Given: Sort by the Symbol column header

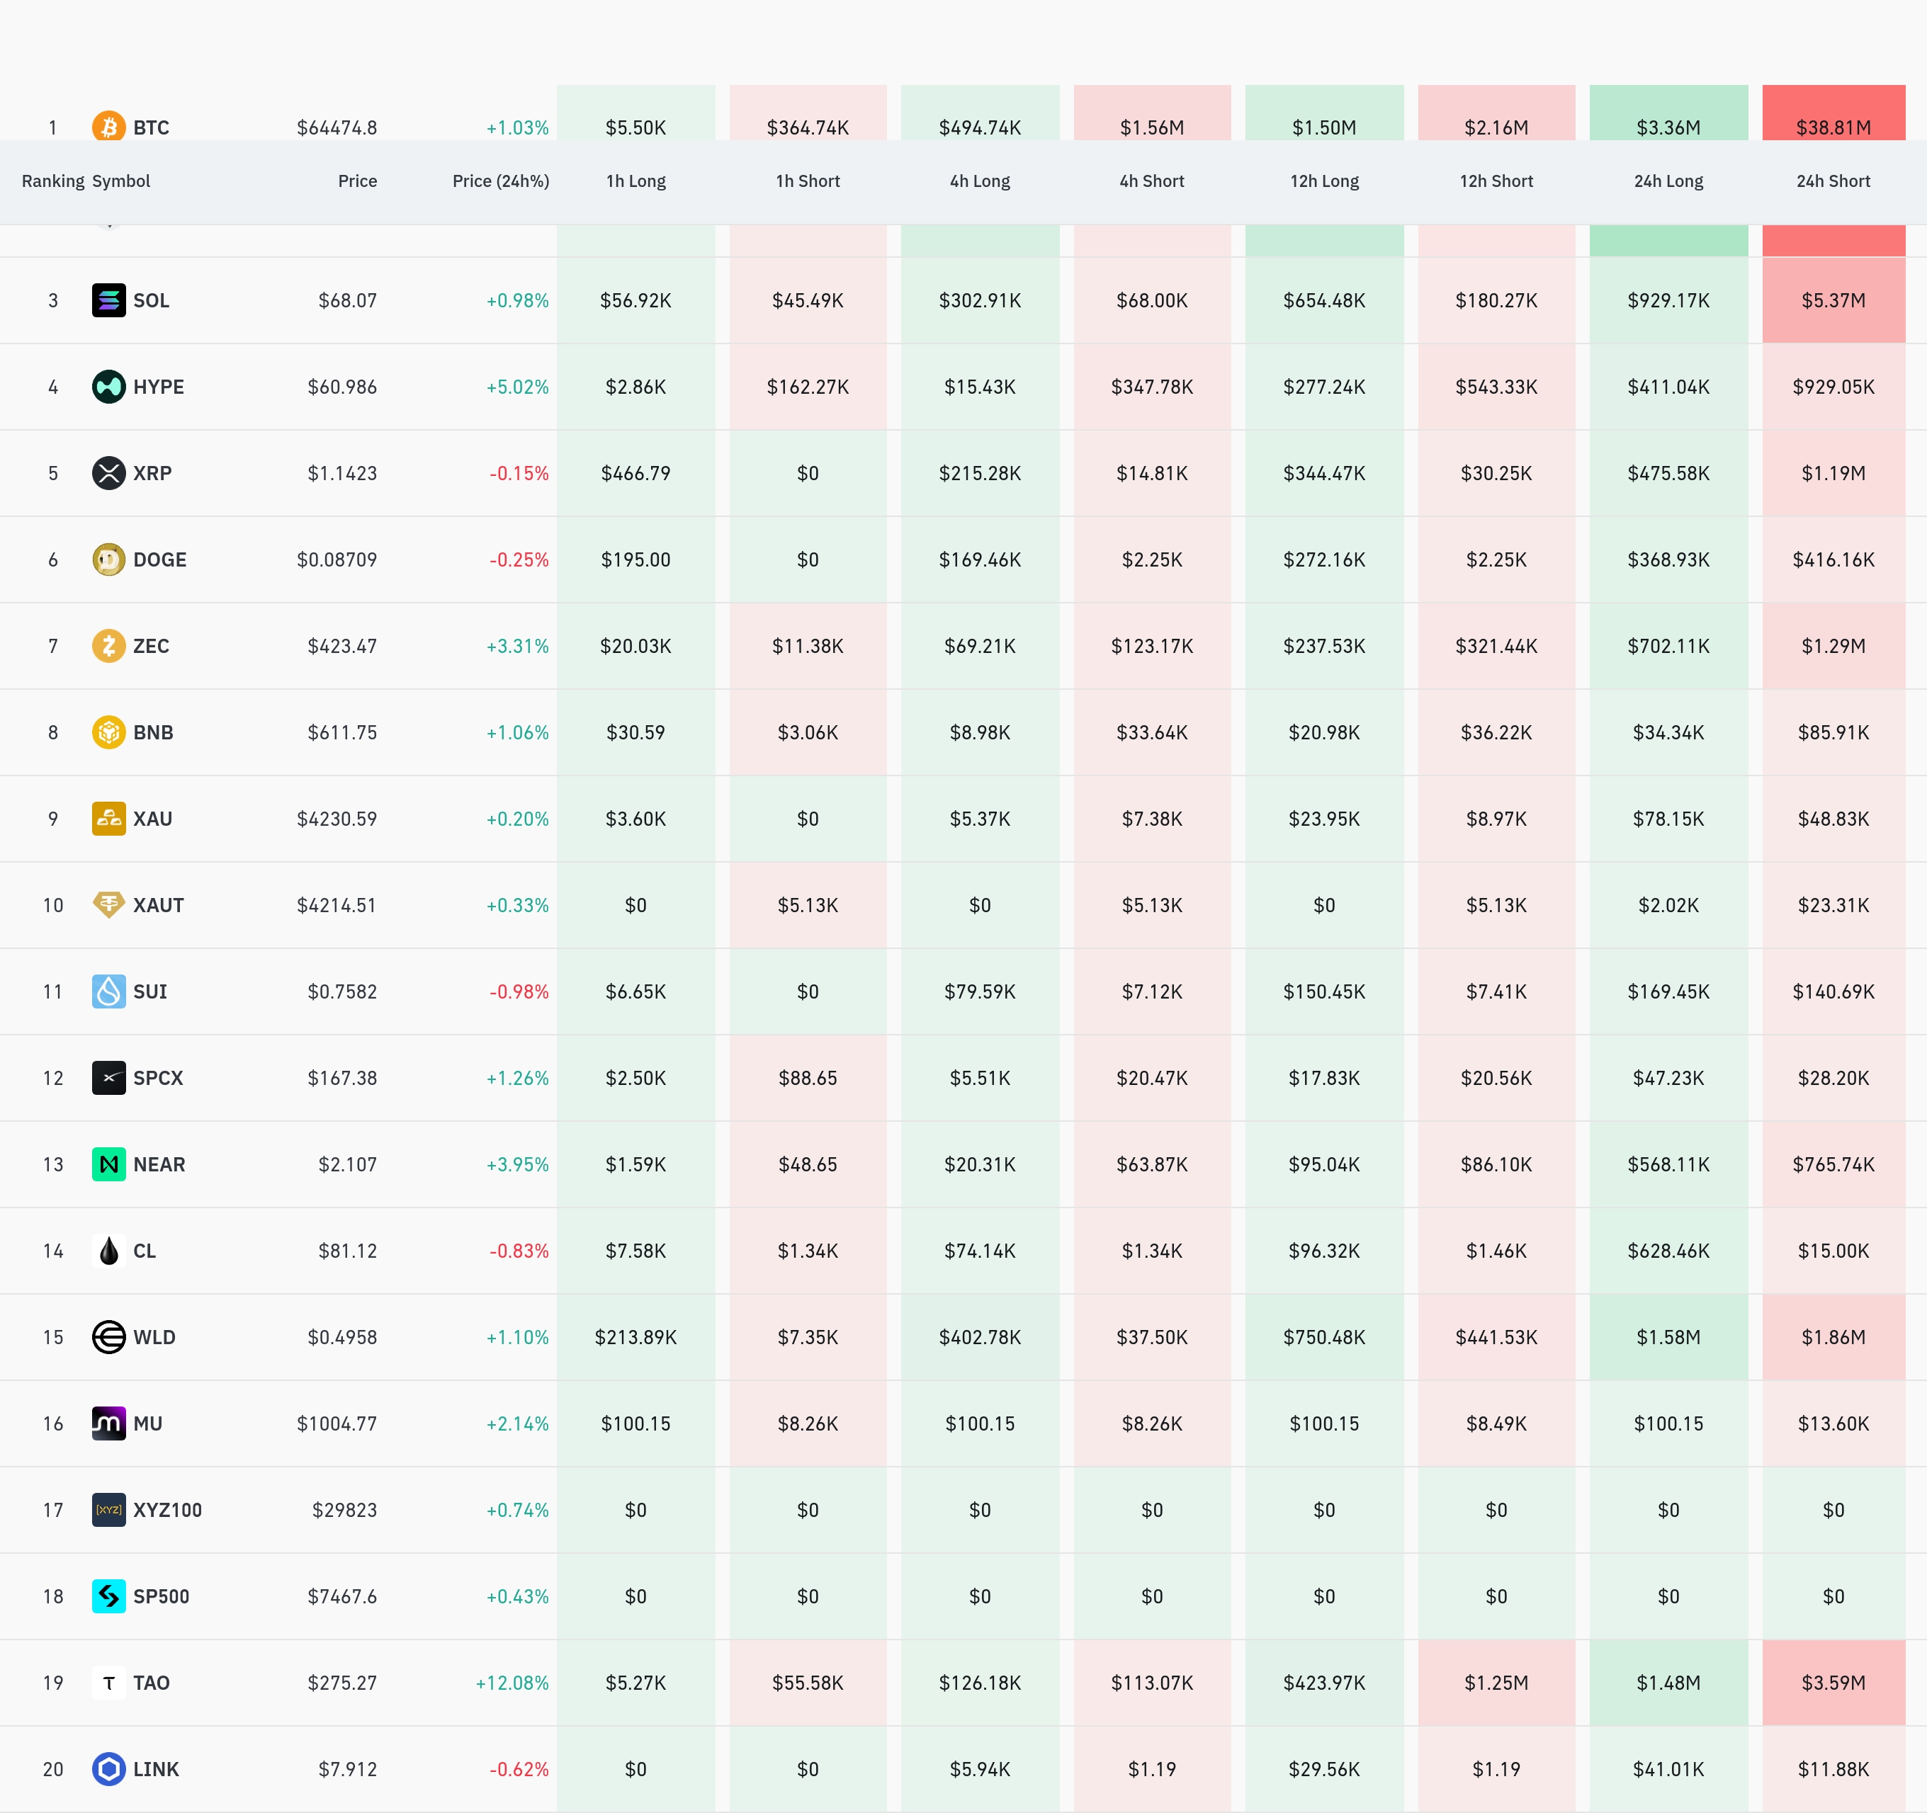Looking at the screenshot, I should [121, 181].
